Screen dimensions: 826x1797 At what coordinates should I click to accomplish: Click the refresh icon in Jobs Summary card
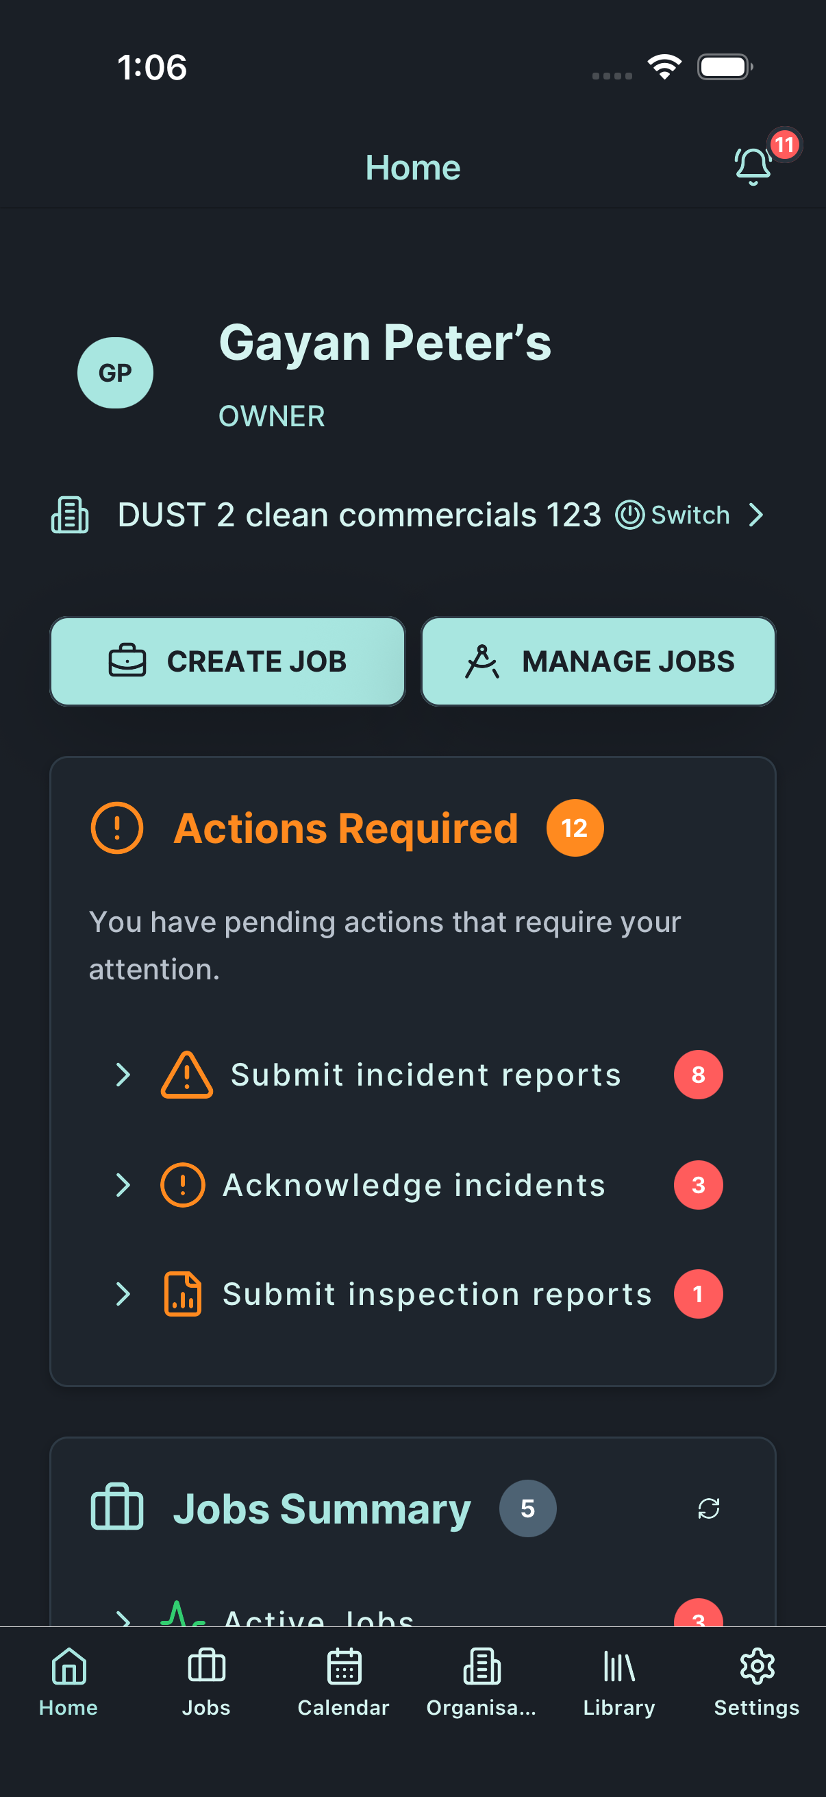coord(708,1508)
